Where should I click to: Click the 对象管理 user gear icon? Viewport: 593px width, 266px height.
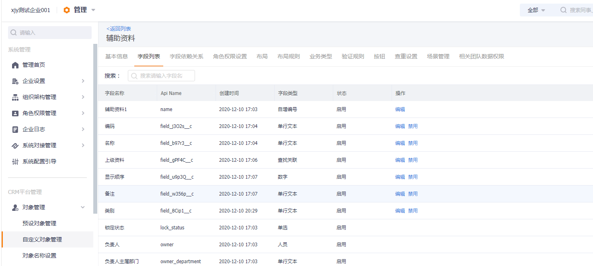click(15, 208)
